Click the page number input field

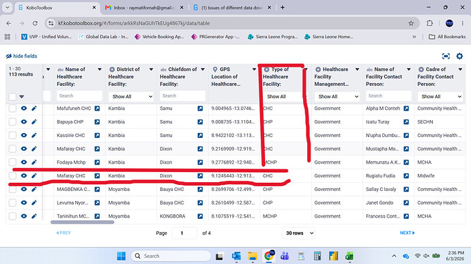click(x=184, y=233)
